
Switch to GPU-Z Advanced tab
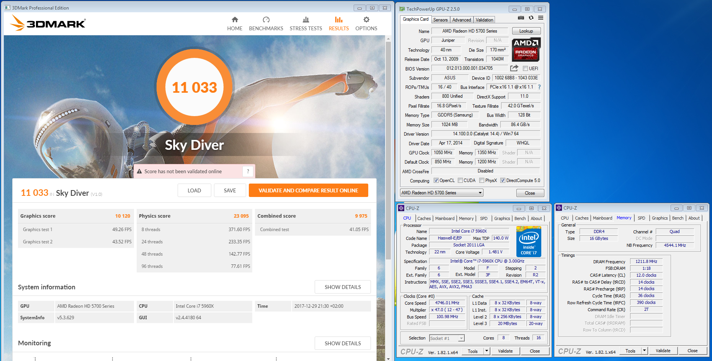[462, 20]
